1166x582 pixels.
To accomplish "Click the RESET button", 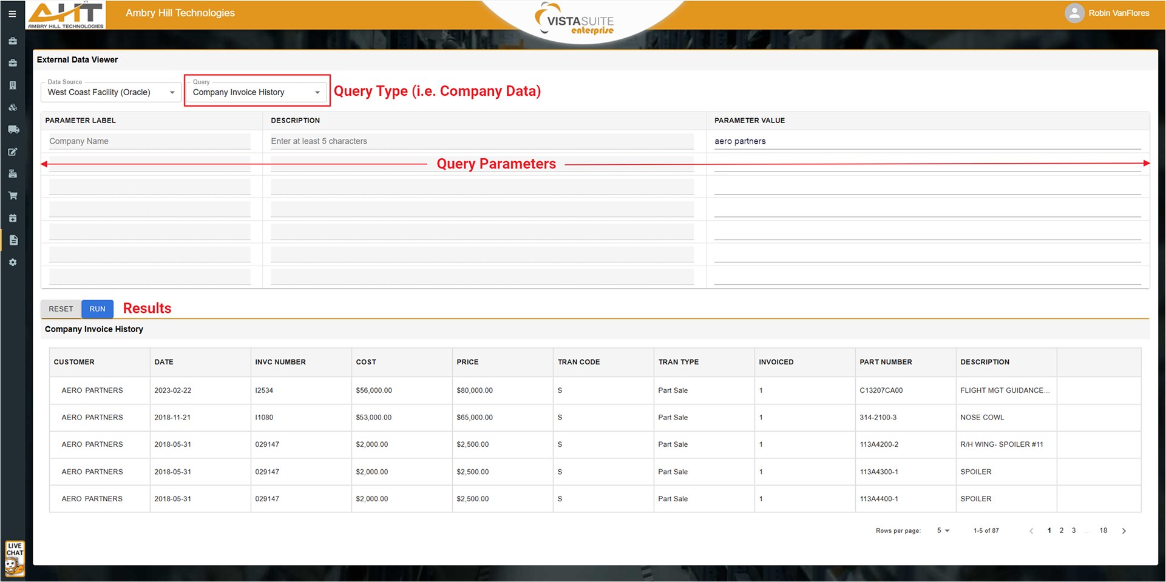I will coord(61,309).
